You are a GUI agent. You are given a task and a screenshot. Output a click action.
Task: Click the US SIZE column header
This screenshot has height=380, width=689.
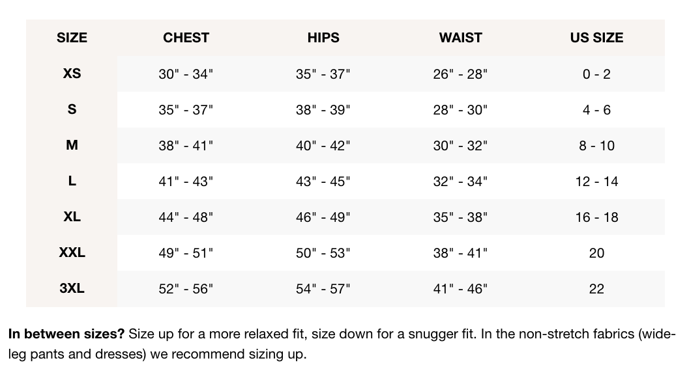pyautogui.click(x=596, y=38)
